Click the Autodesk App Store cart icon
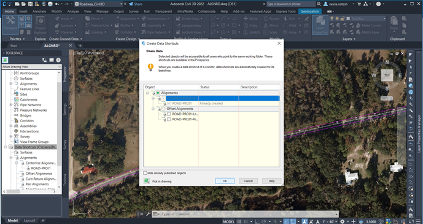Image resolution: width=423 pixels, height=224 pixels. 359,4
